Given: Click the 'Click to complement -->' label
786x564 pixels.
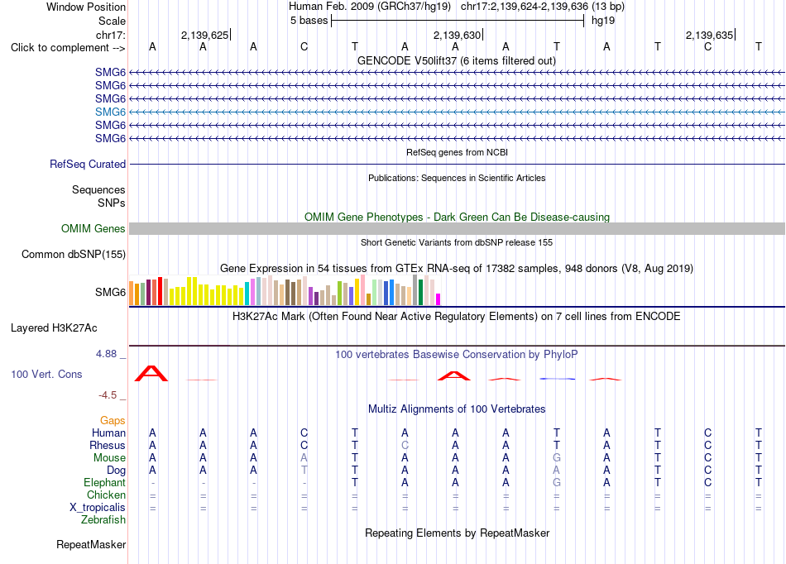Looking at the screenshot, I should [x=68, y=48].
